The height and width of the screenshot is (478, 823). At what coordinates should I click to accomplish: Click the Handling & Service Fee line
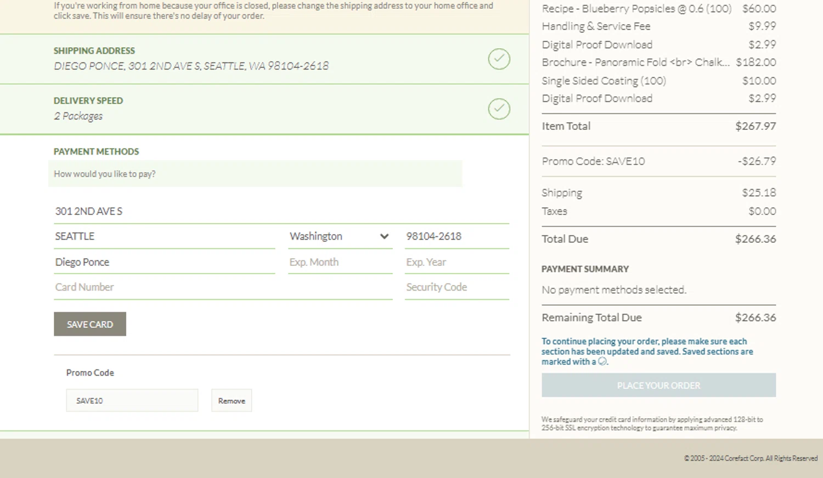658,26
